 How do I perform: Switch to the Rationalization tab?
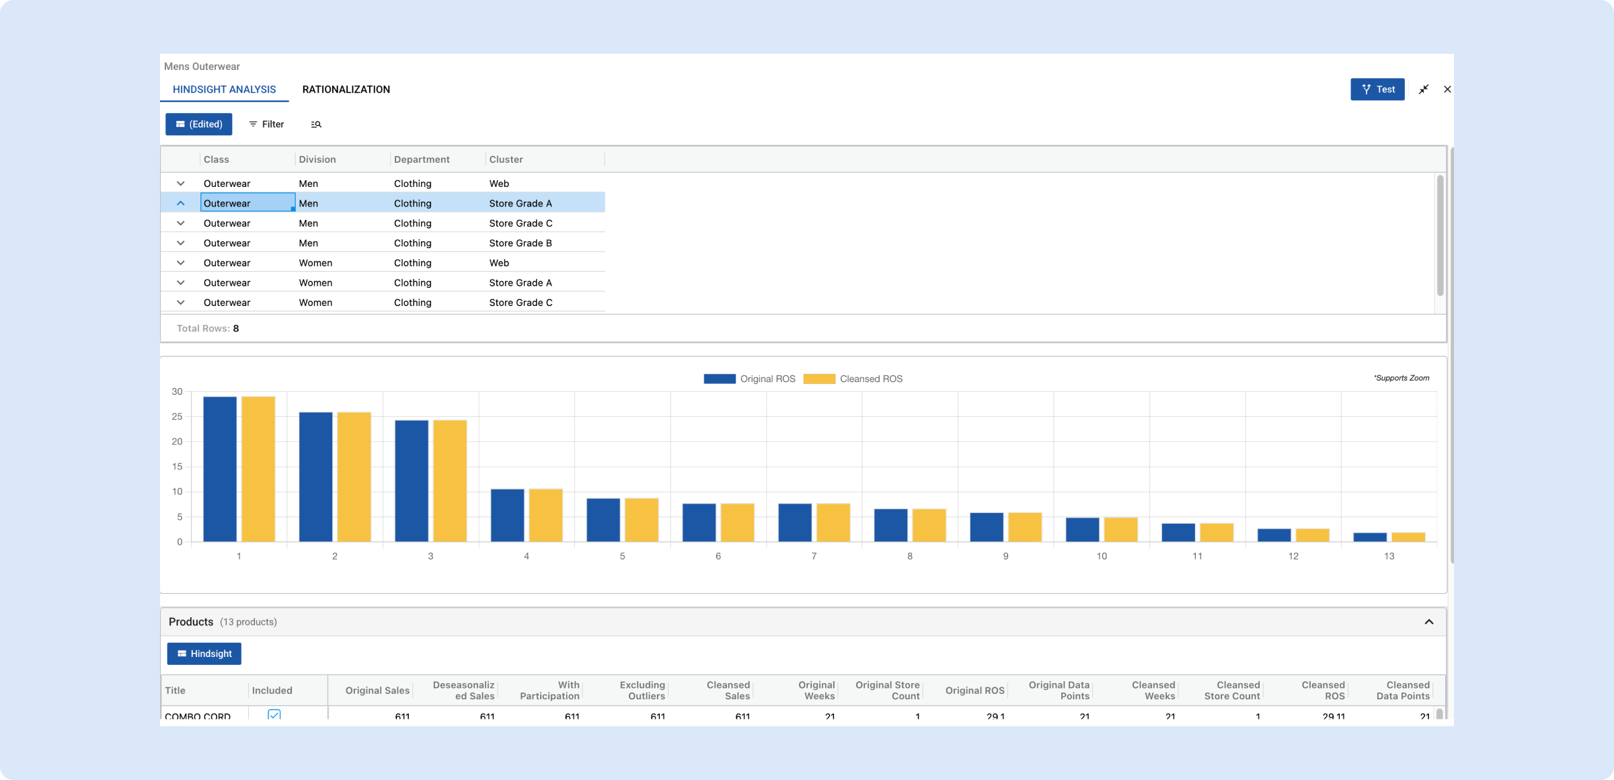click(346, 89)
